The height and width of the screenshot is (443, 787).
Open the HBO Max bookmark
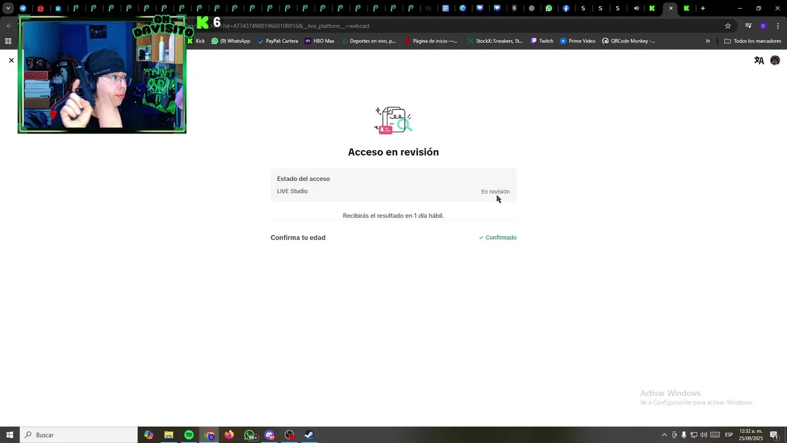point(320,41)
